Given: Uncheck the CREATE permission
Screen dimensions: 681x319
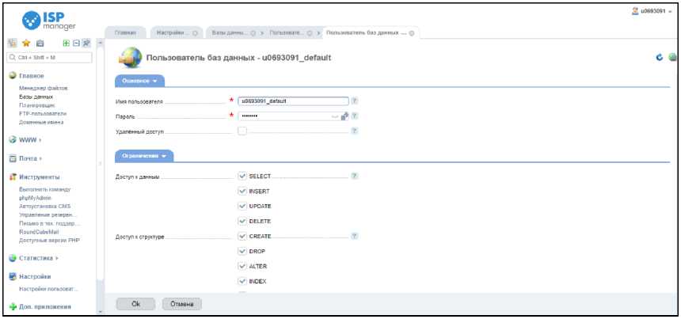Looking at the screenshot, I should point(242,236).
